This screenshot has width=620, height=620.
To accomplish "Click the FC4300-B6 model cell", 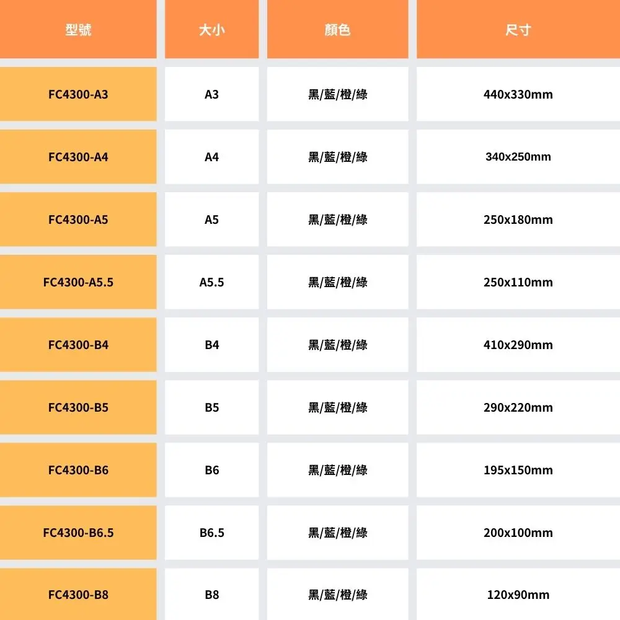I will point(78,470).
